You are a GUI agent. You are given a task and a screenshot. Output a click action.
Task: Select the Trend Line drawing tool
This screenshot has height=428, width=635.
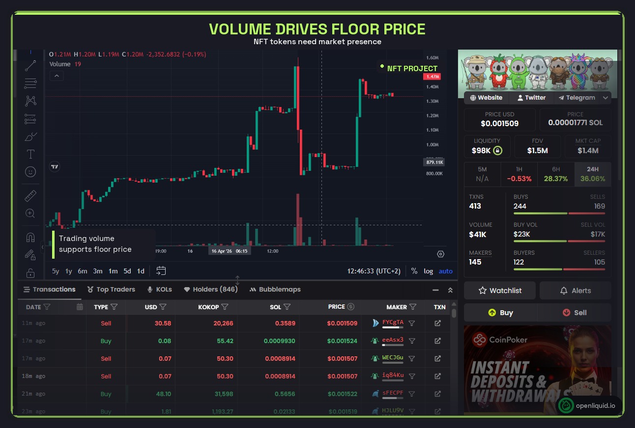click(x=30, y=66)
